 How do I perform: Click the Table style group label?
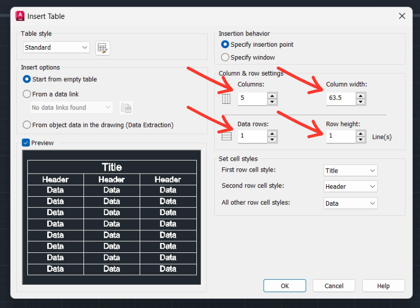[x=36, y=34]
